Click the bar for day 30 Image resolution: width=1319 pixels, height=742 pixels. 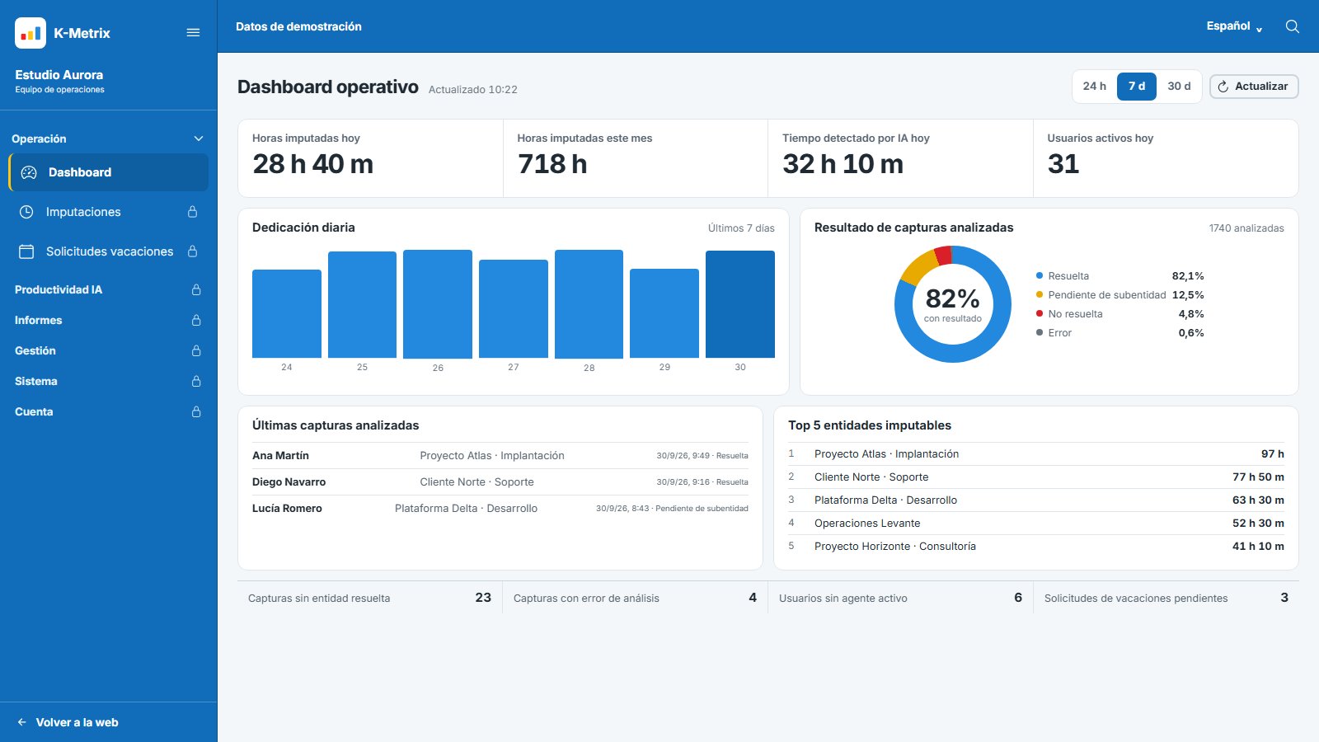tap(740, 304)
